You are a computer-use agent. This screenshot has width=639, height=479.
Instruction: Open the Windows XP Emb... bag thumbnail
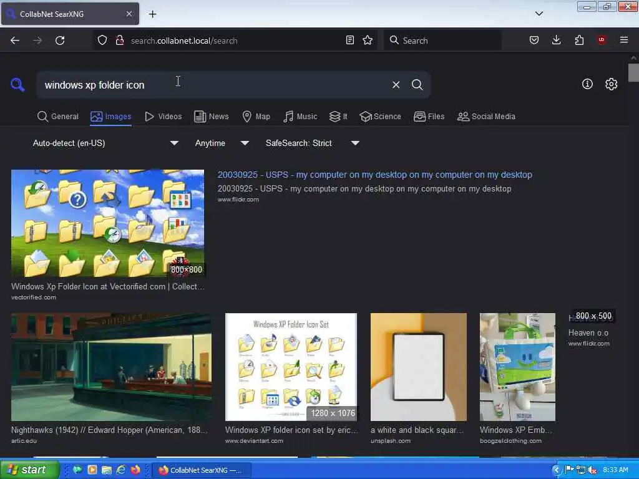click(517, 367)
